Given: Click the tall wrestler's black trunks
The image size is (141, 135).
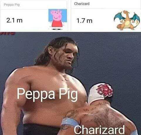Looking at the screenshot, I should point(41,130).
